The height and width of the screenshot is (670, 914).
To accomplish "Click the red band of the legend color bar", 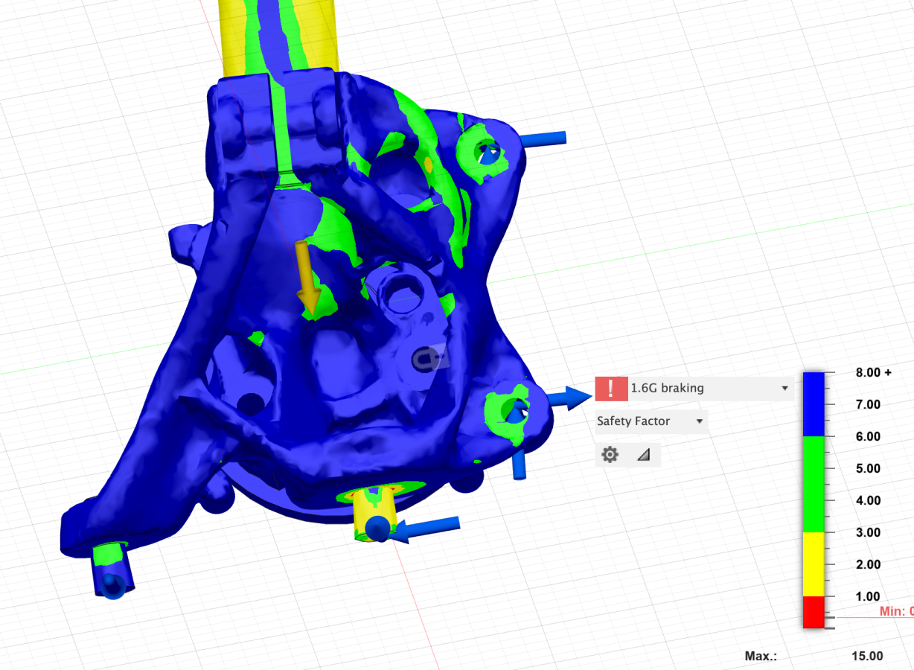I will (x=814, y=611).
